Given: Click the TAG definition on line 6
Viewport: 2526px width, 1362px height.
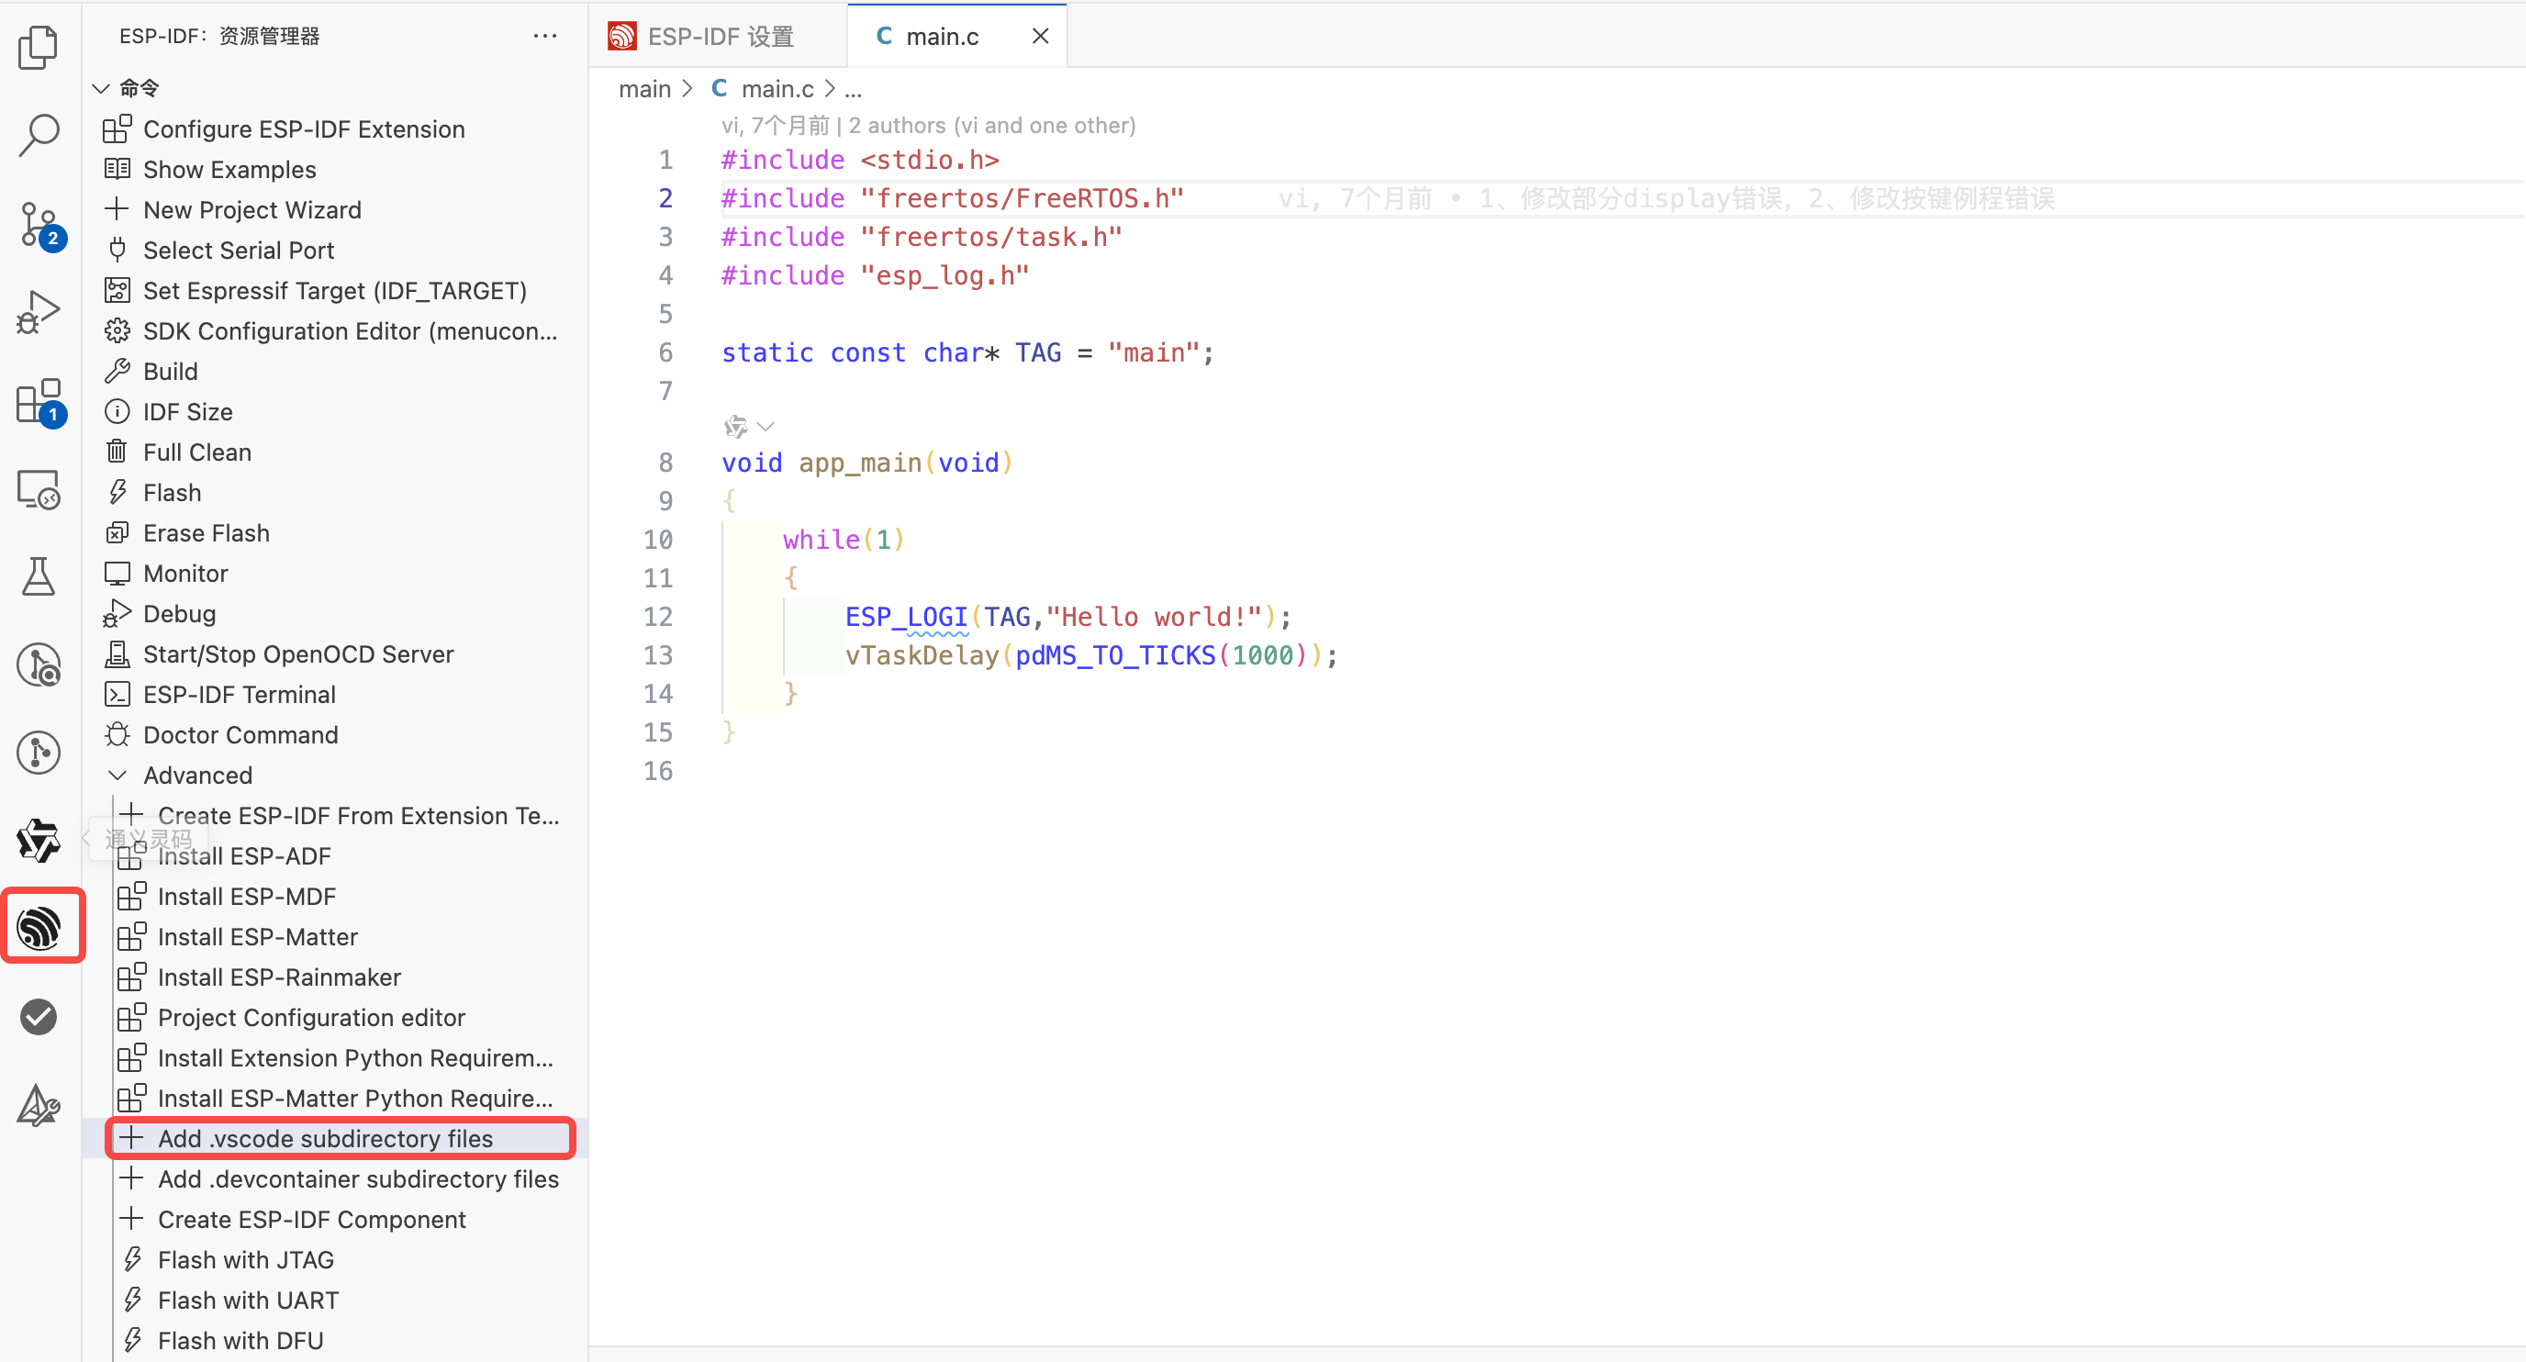Looking at the screenshot, I should click(1037, 352).
